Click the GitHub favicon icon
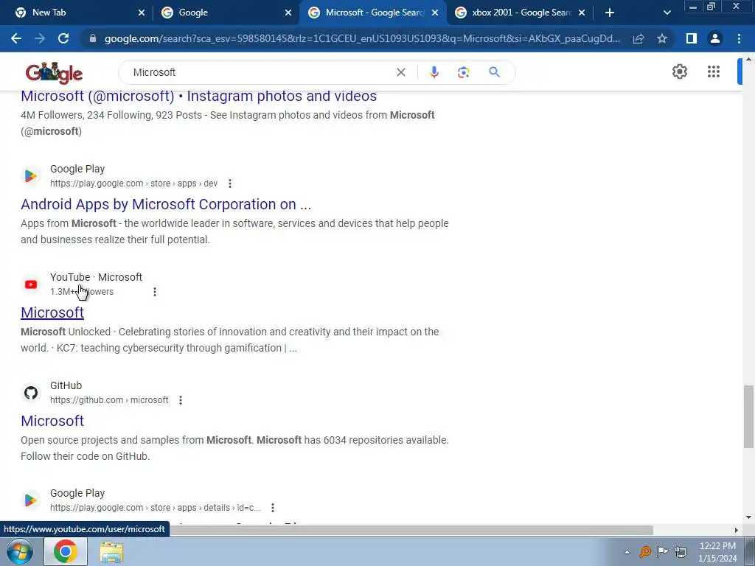 (31, 393)
